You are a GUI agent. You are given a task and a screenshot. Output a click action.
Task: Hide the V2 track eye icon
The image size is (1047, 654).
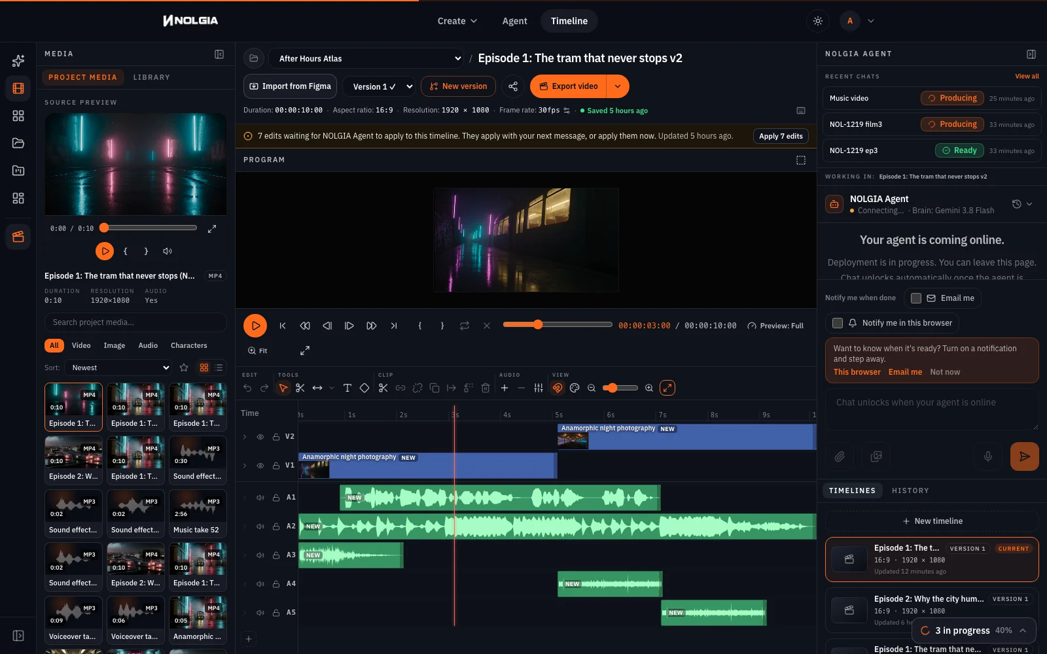[260, 437]
